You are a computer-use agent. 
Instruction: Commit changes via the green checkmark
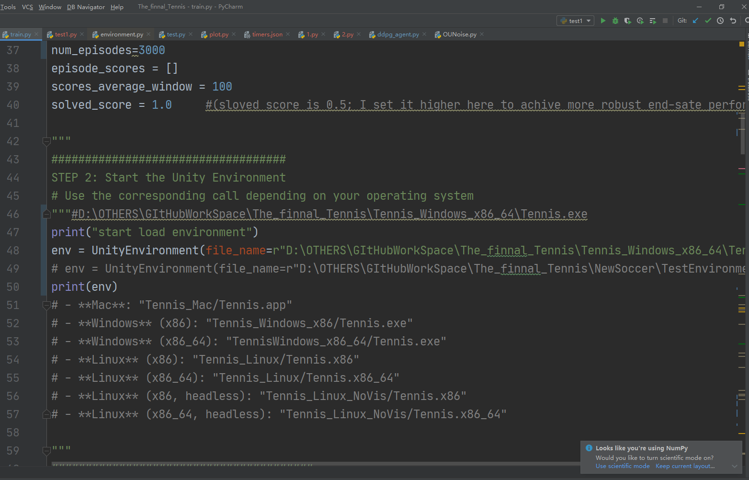pyautogui.click(x=708, y=21)
